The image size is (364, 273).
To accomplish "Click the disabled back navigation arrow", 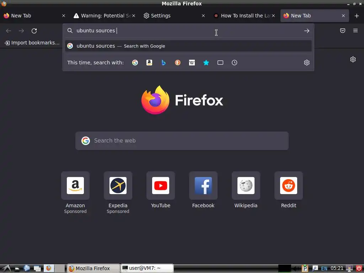I will (x=9, y=31).
